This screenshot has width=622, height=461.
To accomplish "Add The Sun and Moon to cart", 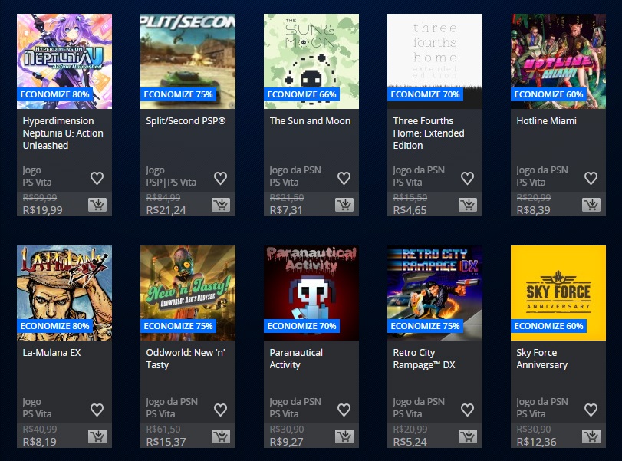I will [344, 205].
